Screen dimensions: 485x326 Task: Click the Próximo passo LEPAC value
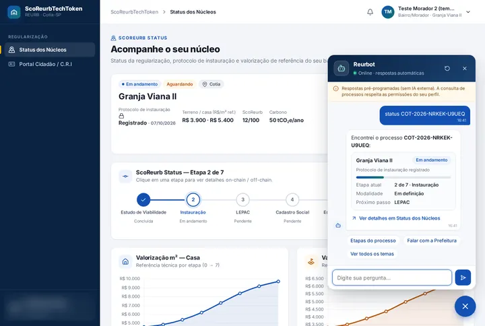(x=401, y=202)
